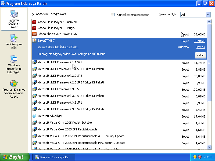The height and width of the screenshot is (161, 215).
Task: Click the Microsoft Silverlight icon
Action: tap(34, 116)
